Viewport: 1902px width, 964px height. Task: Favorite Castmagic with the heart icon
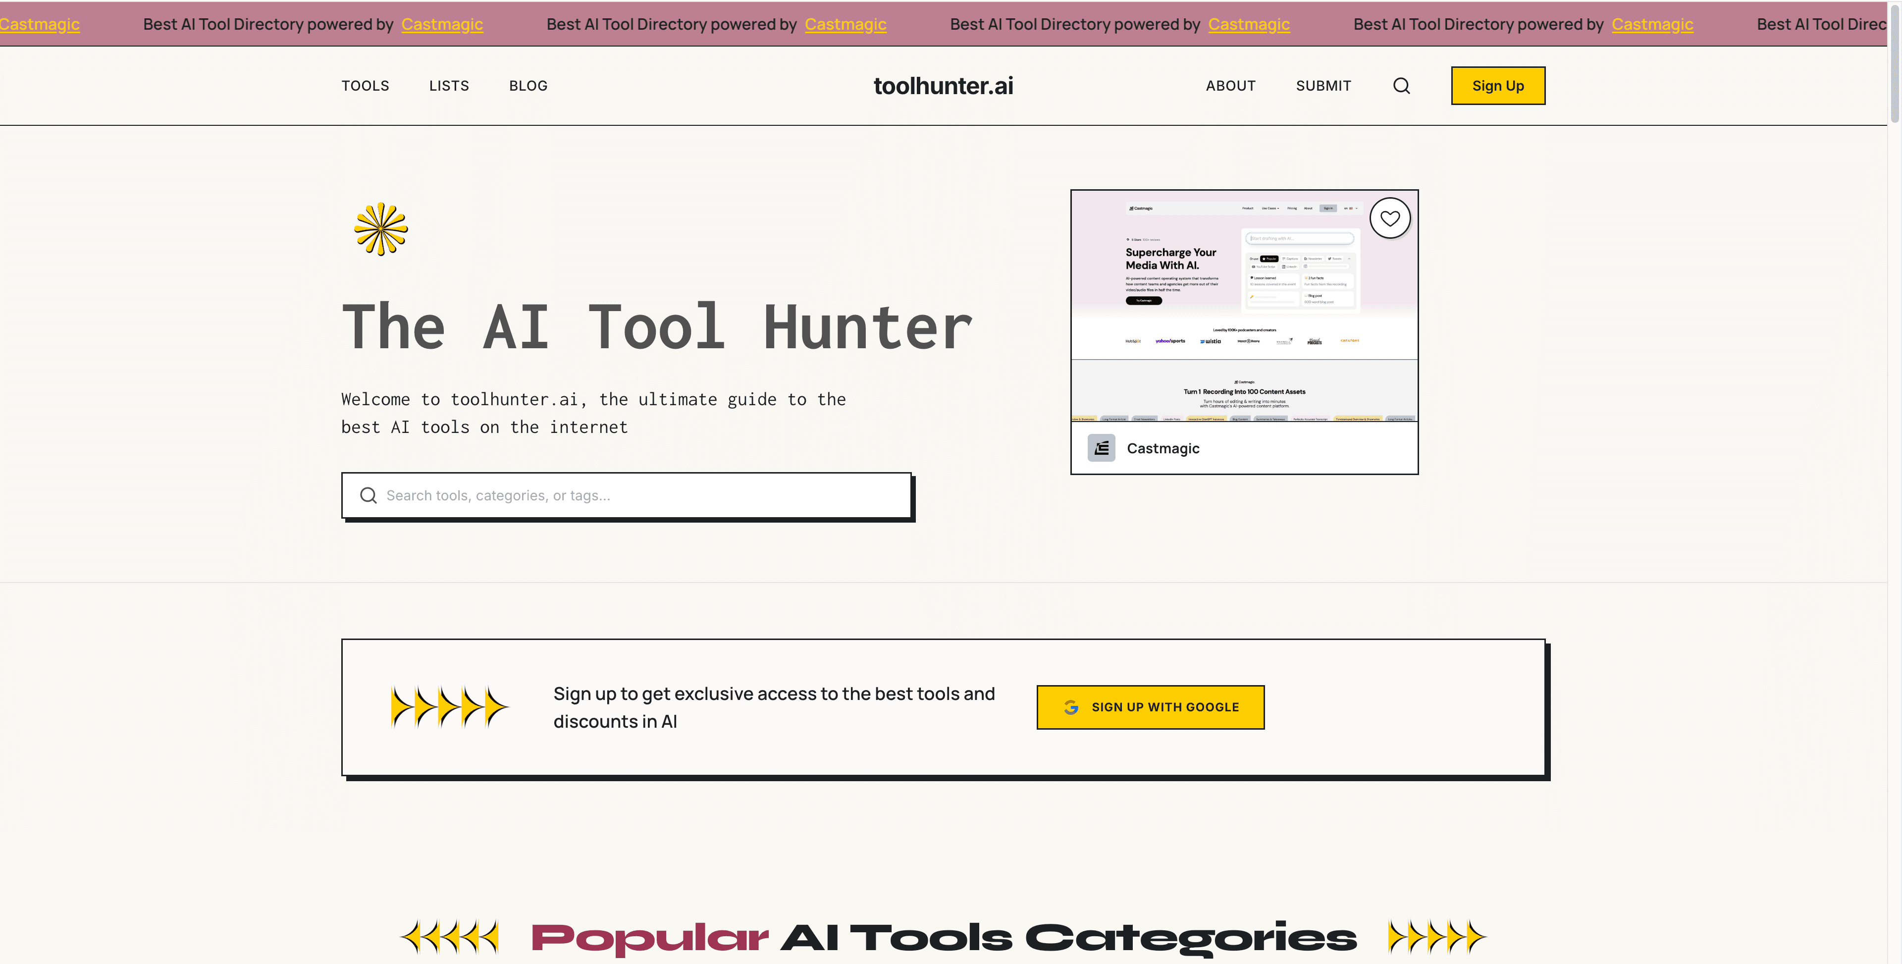[x=1389, y=218]
